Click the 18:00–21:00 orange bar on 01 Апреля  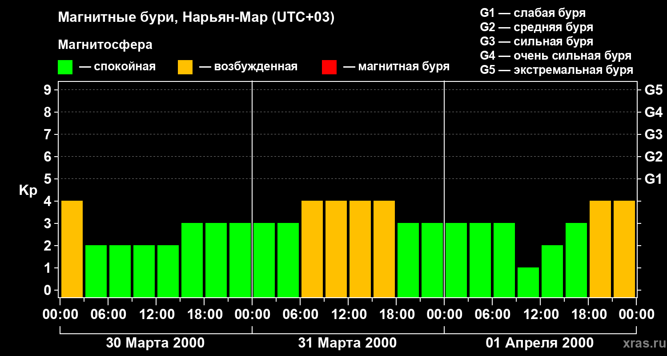tap(600, 249)
